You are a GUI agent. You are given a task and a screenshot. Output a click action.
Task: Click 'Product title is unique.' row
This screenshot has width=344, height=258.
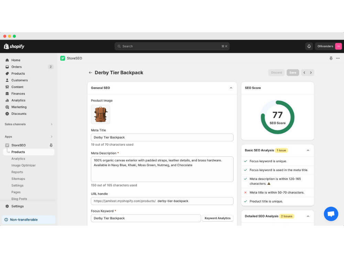278,201
